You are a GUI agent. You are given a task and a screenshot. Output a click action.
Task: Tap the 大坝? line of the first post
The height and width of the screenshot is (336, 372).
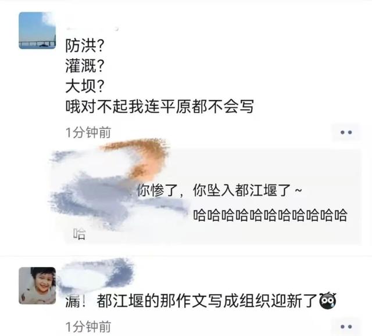pyautogui.click(x=85, y=86)
